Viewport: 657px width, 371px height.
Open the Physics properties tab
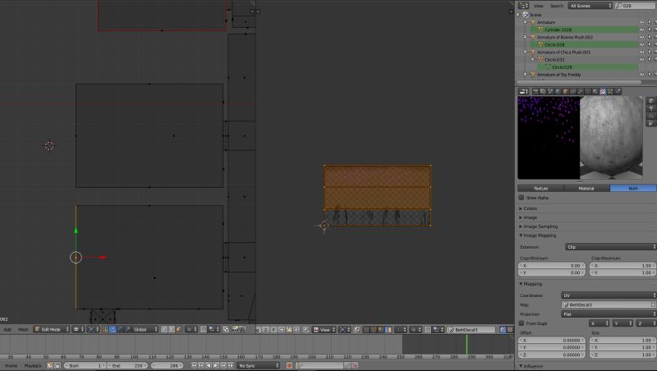coord(618,91)
